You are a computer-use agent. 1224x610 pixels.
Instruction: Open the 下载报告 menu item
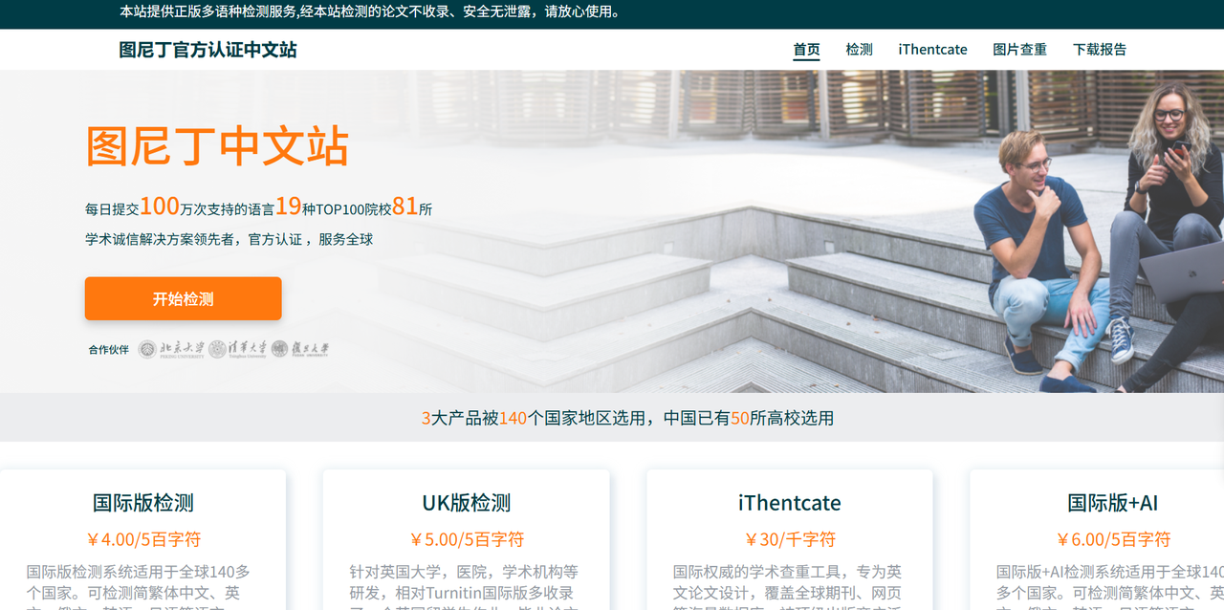(x=1100, y=50)
